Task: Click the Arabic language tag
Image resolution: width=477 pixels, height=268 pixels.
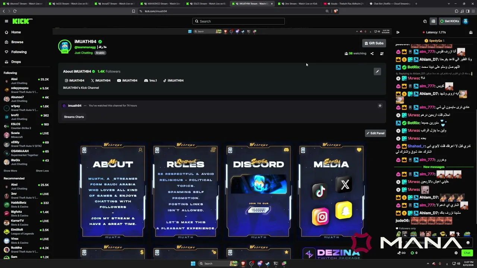Action: coord(100,53)
